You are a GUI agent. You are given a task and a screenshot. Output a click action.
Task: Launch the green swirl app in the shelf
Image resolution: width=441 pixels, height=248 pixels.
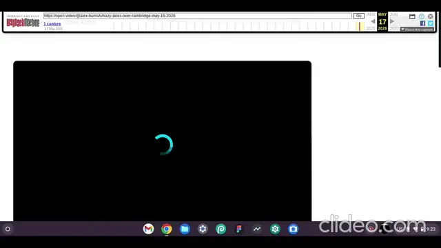(x=220, y=229)
